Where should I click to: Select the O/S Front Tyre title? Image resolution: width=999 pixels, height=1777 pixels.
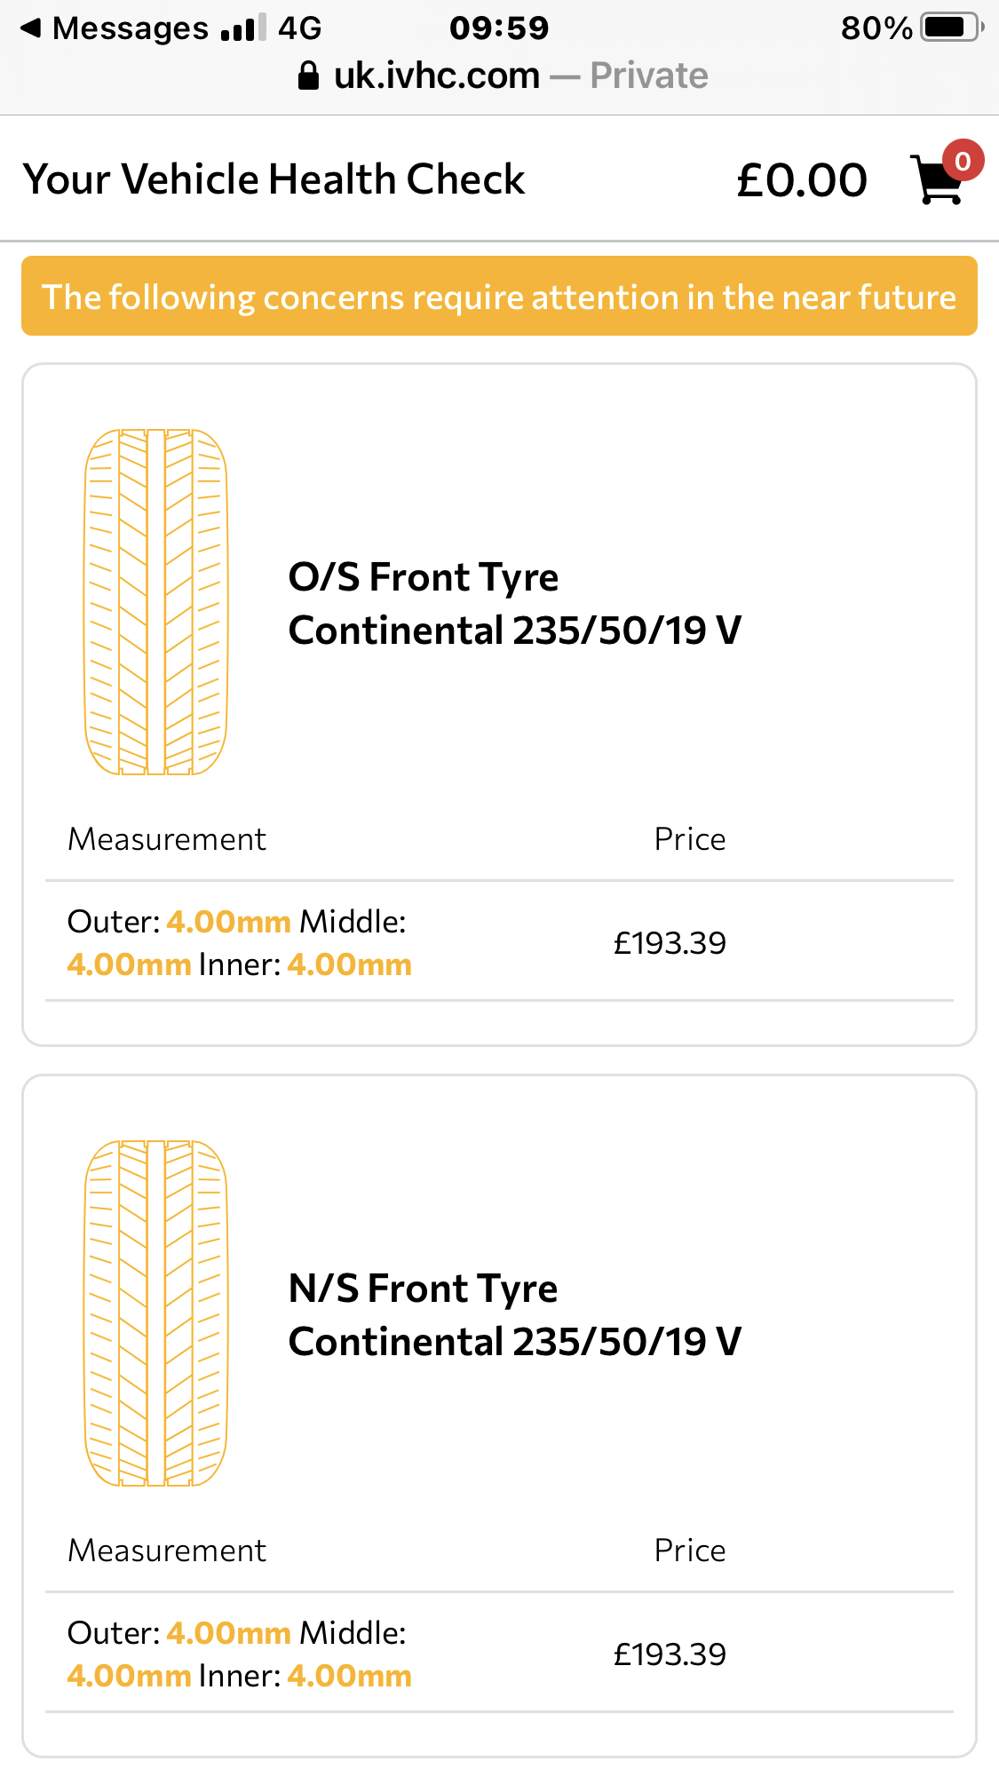click(424, 578)
